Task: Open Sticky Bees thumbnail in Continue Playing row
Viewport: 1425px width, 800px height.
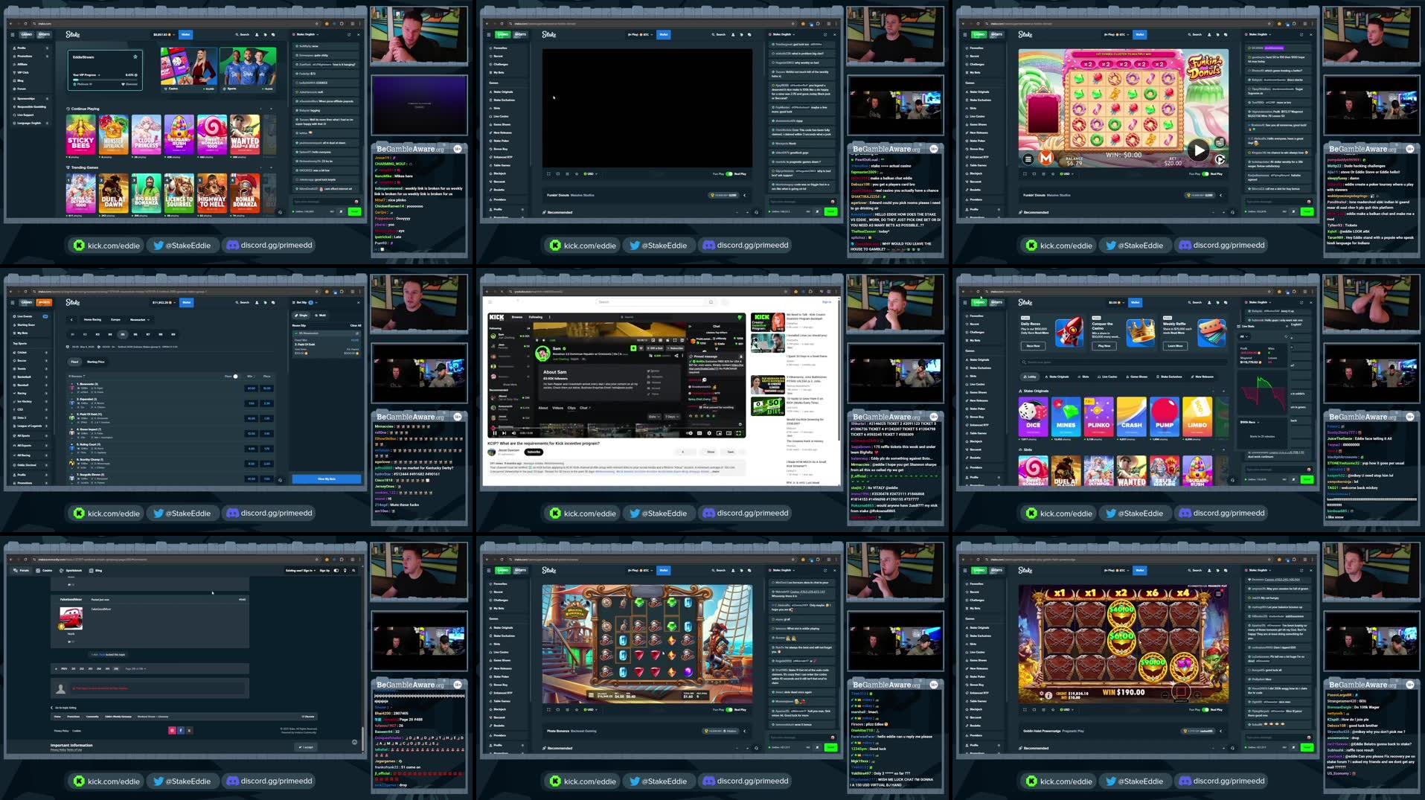Action: point(80,135)
